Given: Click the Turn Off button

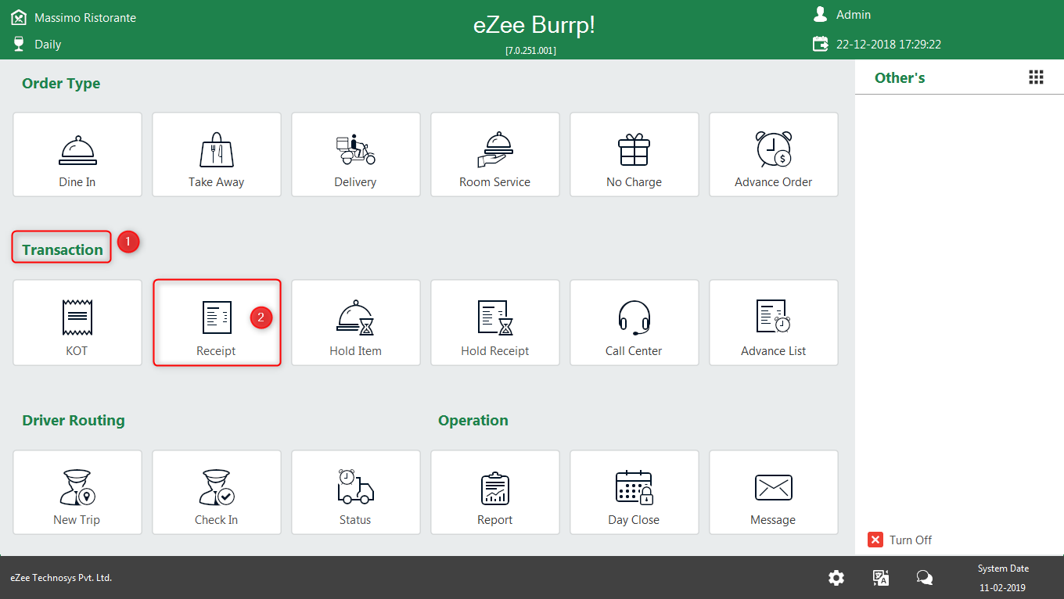Looking at the screenshot, I should coord(900,540).
